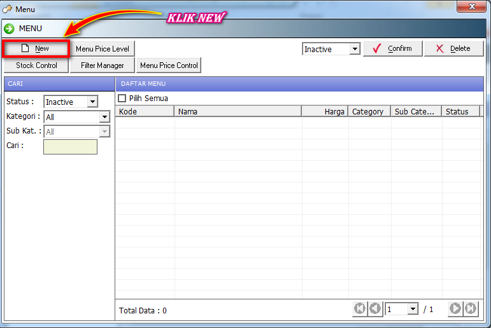Image resolution: width=491 pixels, height=328 pixels.
Task: Jump to last page of results
Action: [x=471, y=309]
